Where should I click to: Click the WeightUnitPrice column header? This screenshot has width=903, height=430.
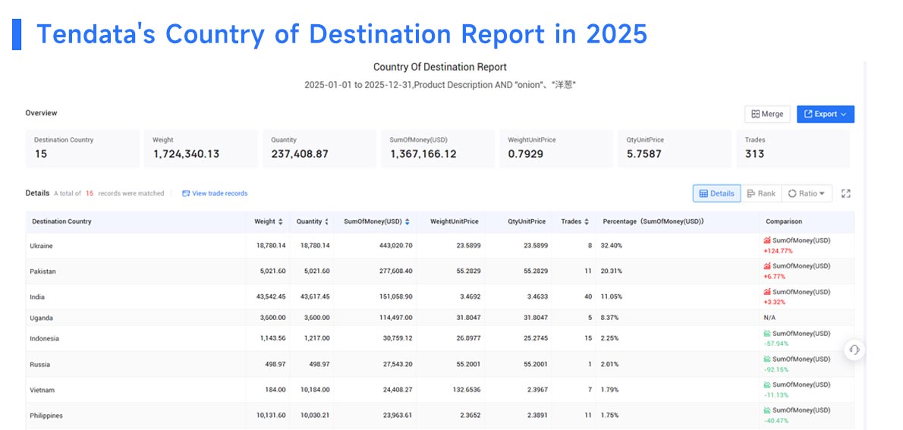click(455, 221)
